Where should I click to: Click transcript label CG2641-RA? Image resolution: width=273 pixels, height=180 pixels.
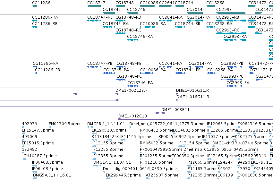pyautogui.click(x=171, y=17)
